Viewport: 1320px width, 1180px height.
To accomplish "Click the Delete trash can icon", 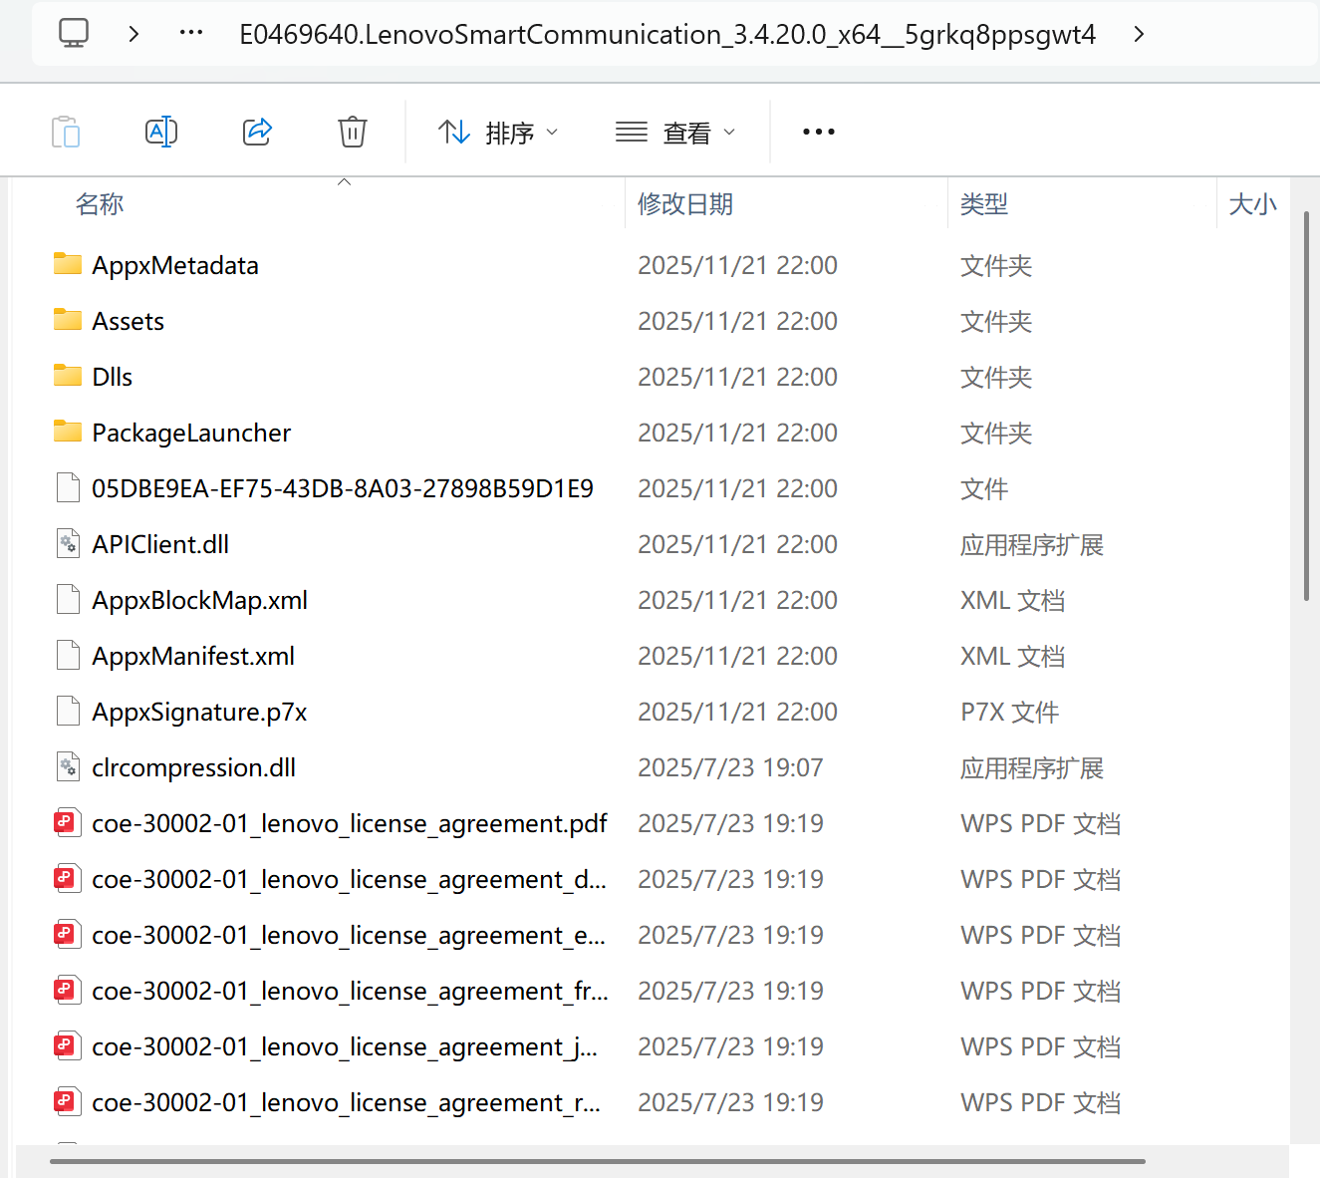I will [353, 132].
